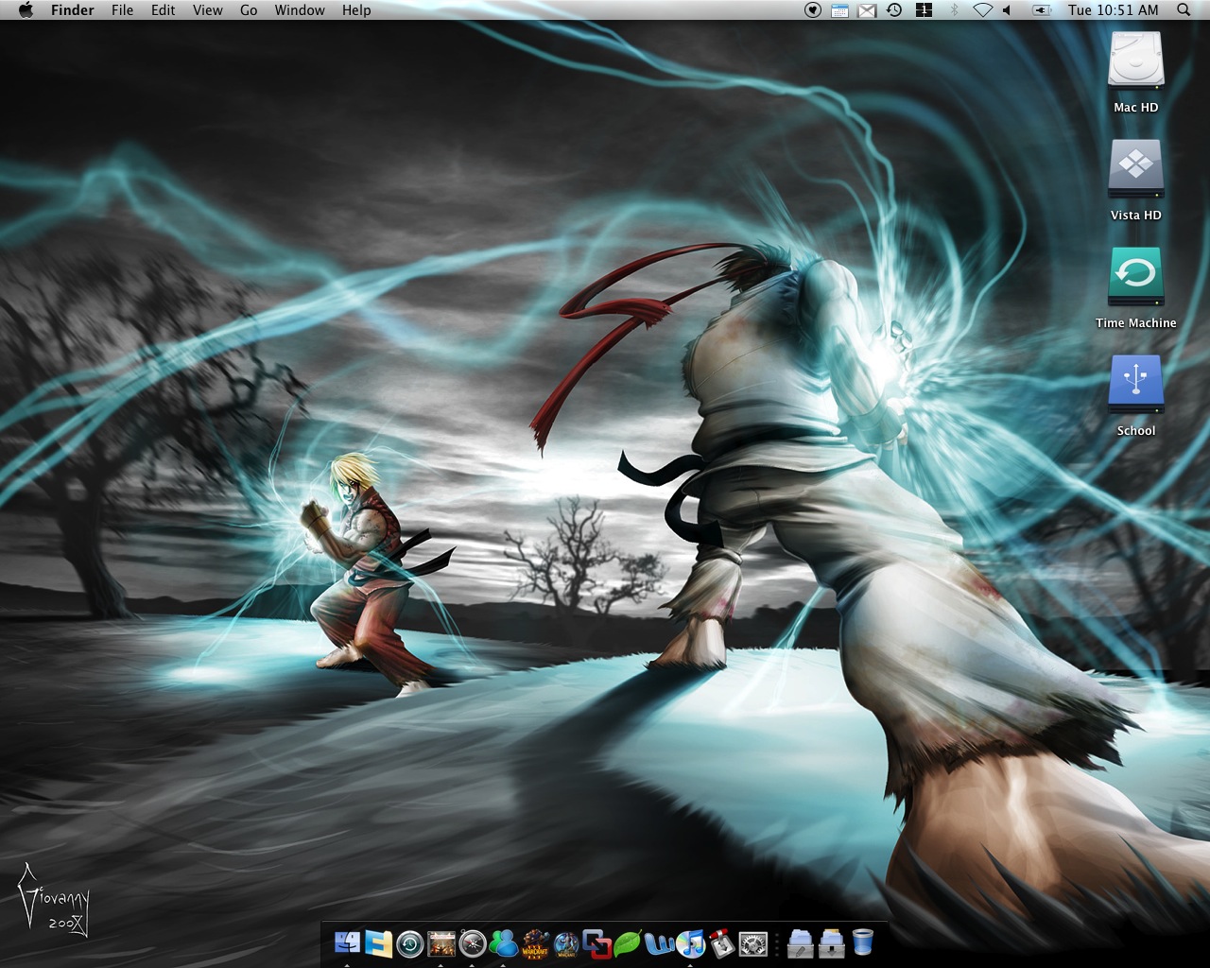Launch World of Warcraft dock icon

(x=566, y=942)
